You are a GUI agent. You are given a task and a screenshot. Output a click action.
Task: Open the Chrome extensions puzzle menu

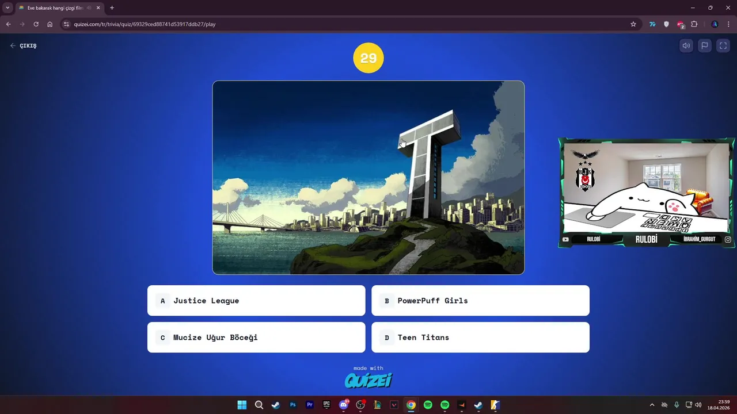coord(694,24)
